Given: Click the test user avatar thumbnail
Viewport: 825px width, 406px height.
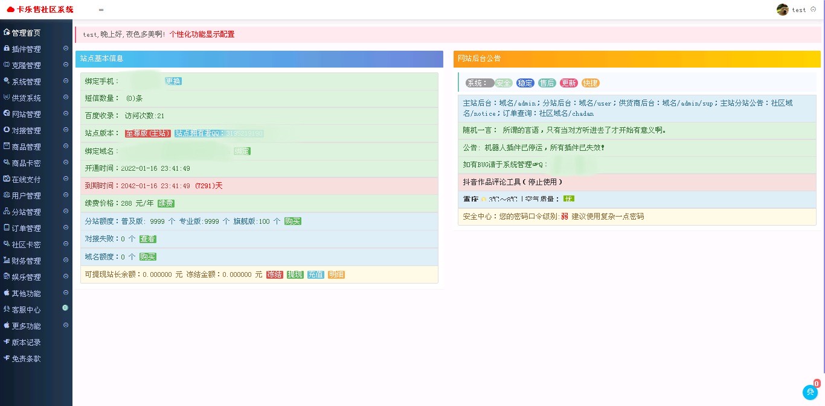Looking at the screenshot, I should 782,9.
